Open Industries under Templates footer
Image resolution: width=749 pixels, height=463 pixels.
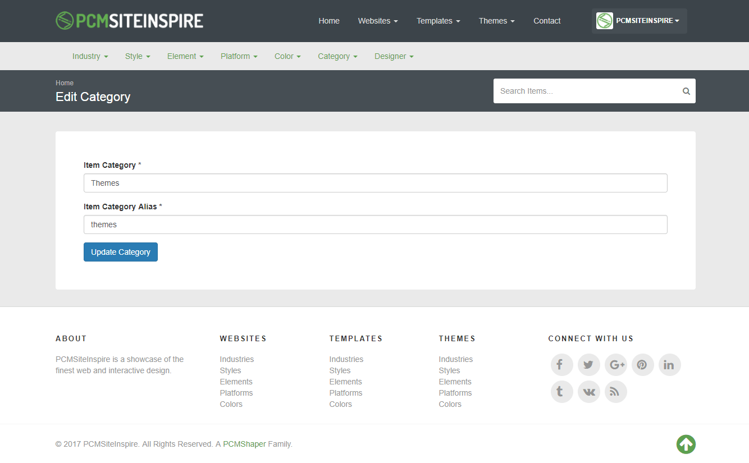click(x=346, y=359)
